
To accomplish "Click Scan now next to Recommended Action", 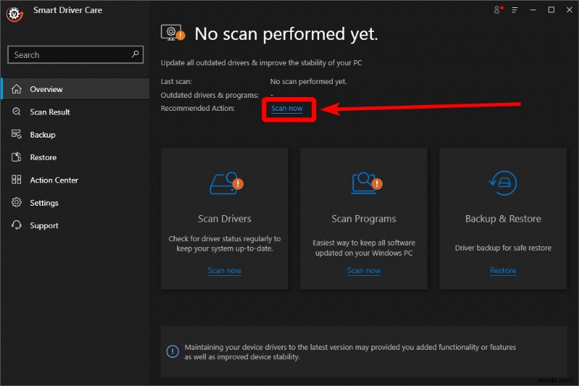I will [x=287, y=108].
